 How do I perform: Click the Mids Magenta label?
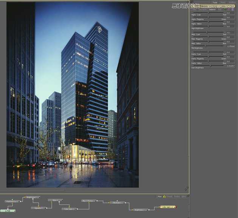(x=197, y=39)
